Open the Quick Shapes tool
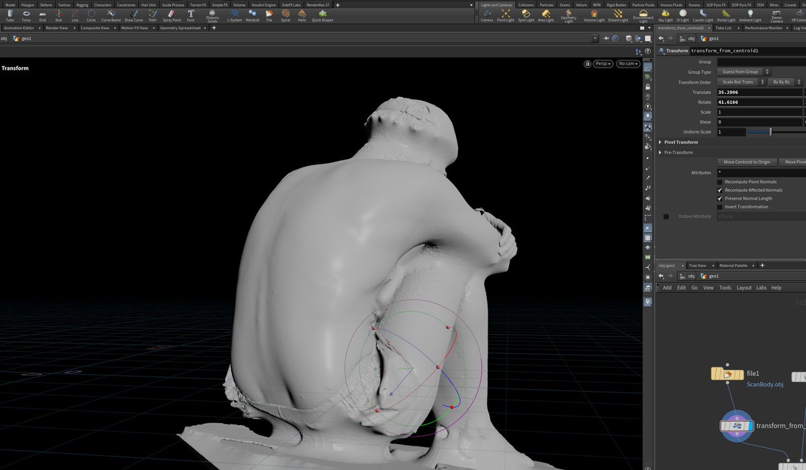The height and width of the screenshot is (470, 806). coord(322,15)
